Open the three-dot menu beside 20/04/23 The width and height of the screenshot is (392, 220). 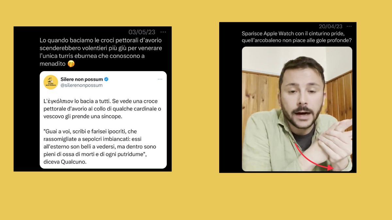tap(349, 26)
